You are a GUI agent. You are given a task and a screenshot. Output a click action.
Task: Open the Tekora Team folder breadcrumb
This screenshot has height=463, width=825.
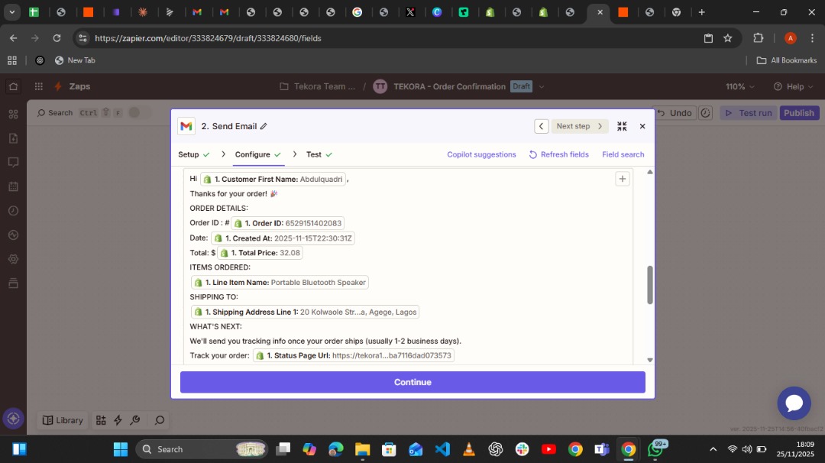point(317,86)
